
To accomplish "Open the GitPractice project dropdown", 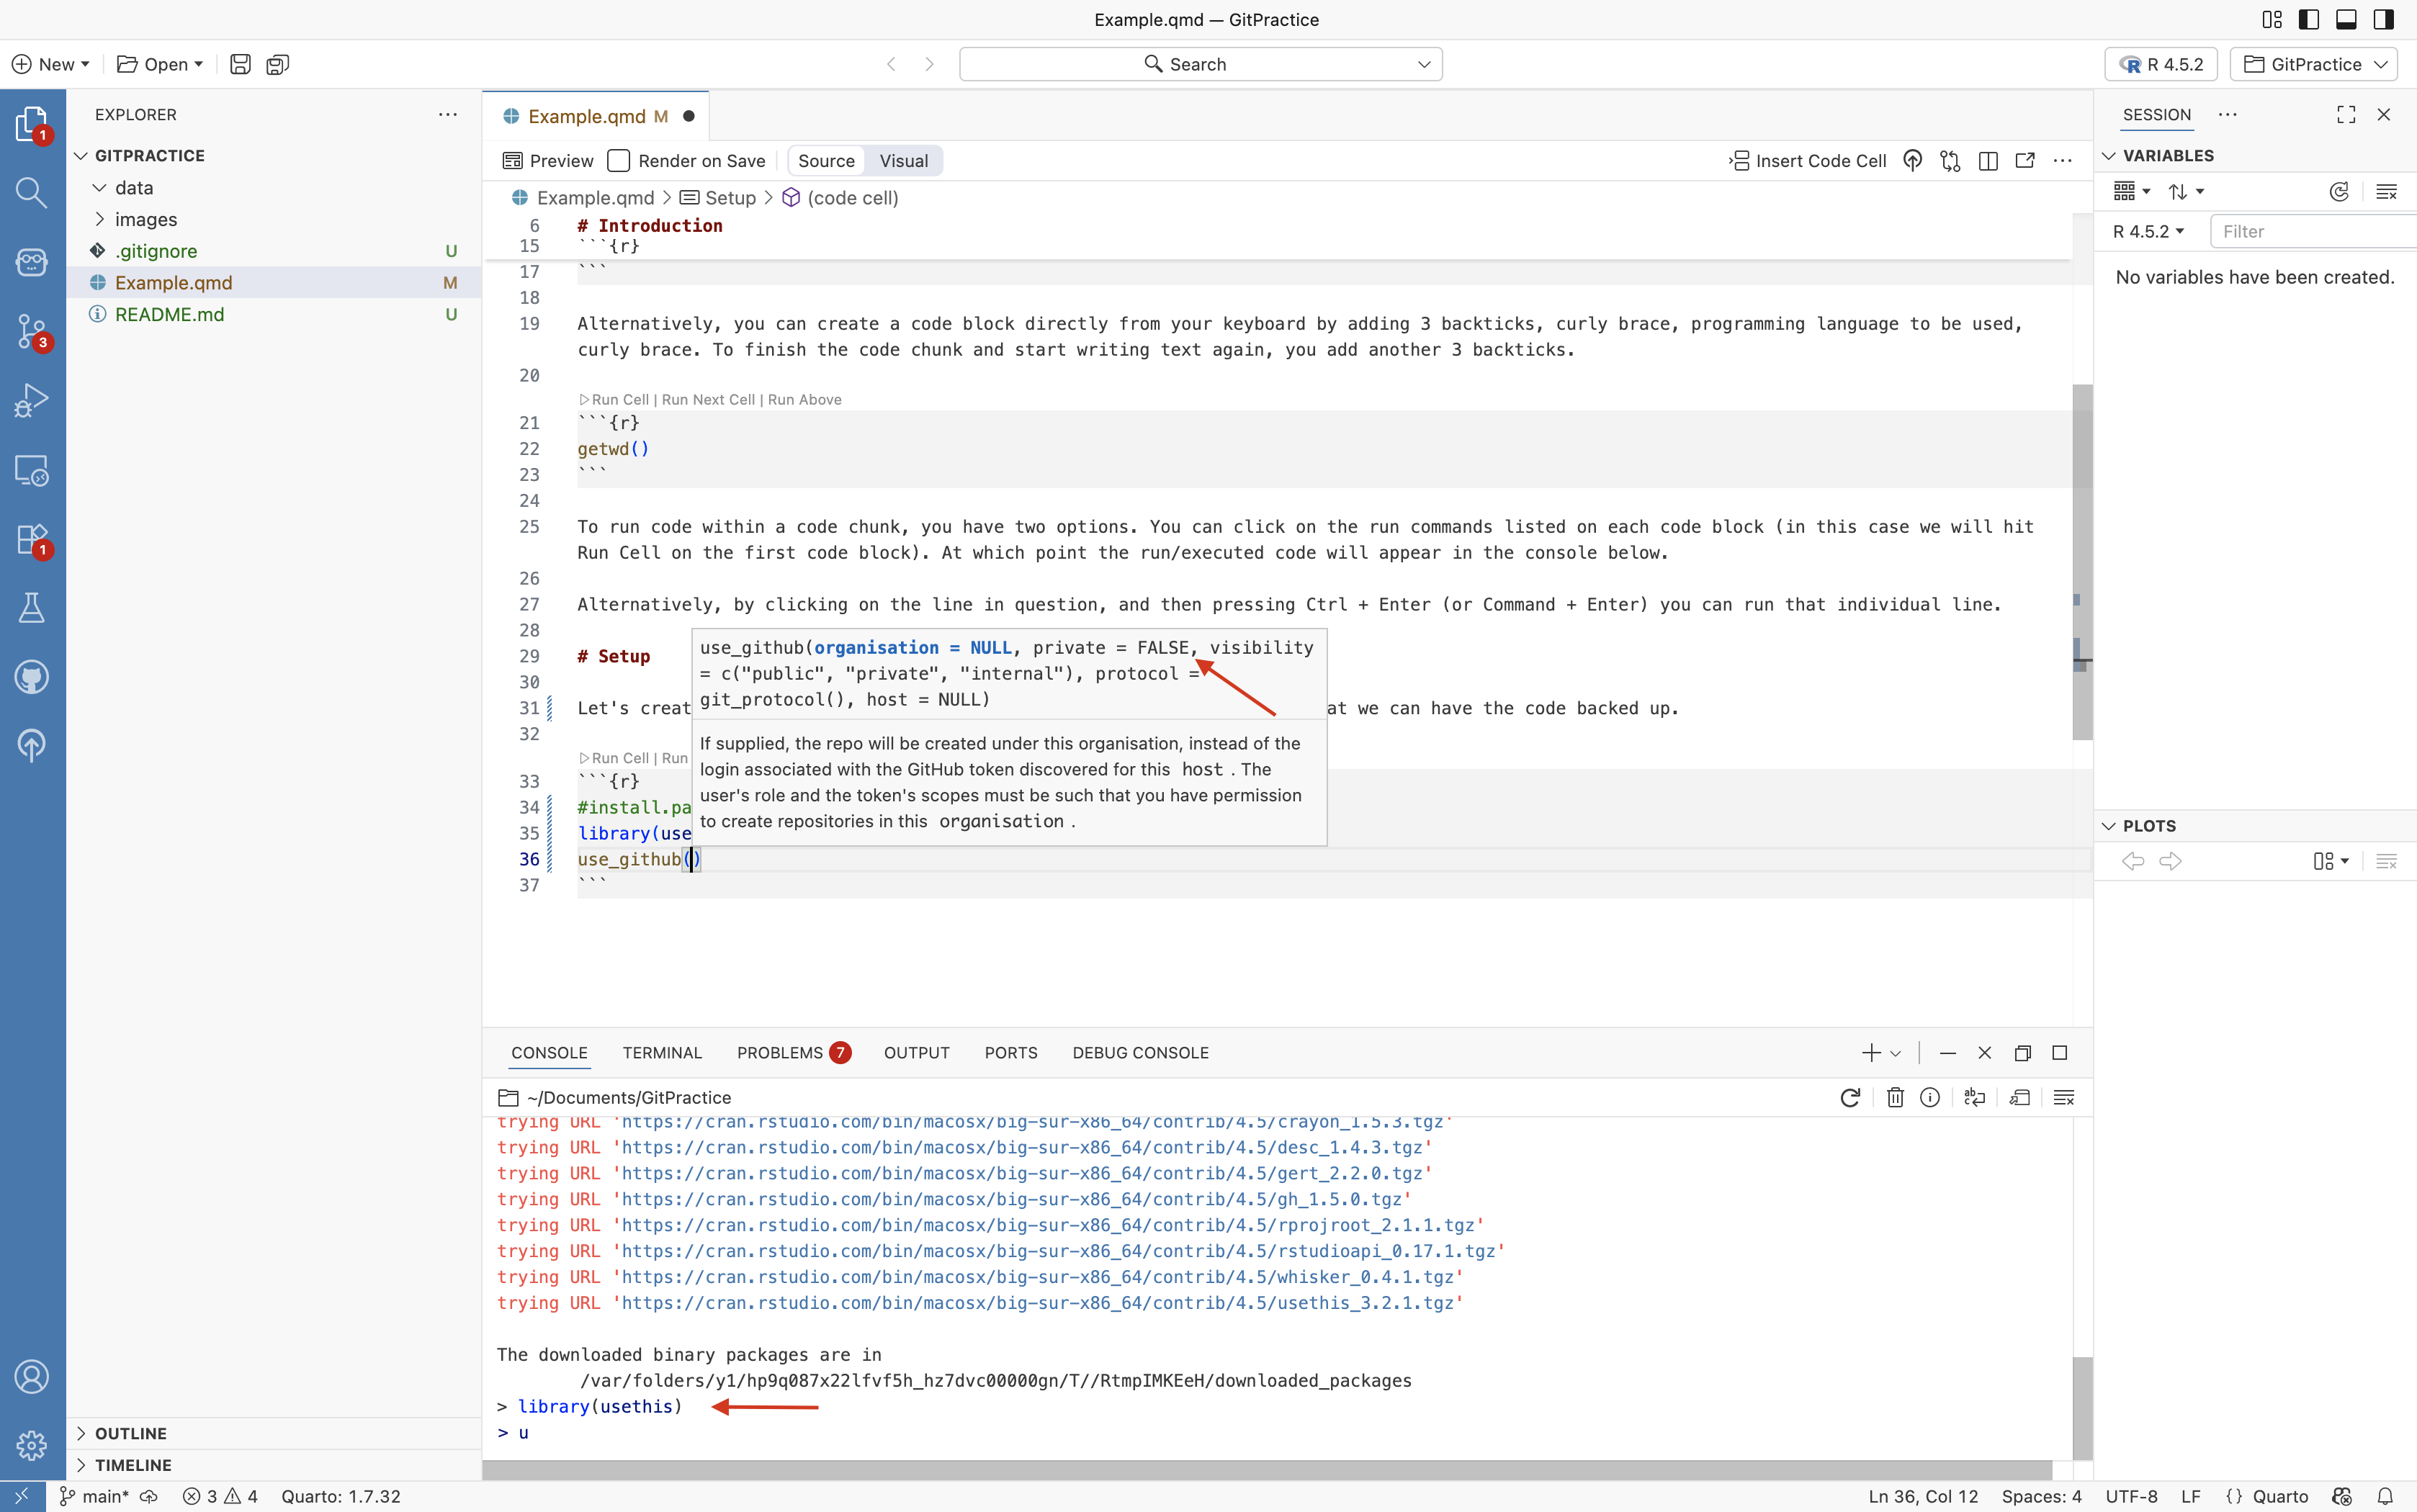I will [x=2314, y=64].
